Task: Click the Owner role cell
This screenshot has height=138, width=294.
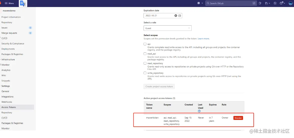Action: (225, 118)
